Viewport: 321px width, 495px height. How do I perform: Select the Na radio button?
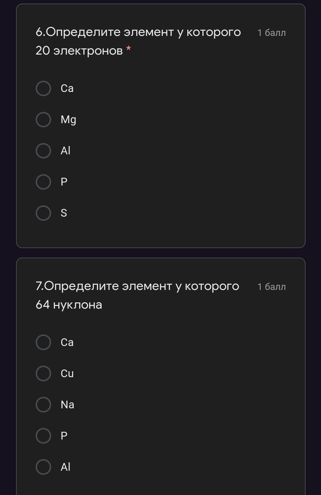coord(43,404)
